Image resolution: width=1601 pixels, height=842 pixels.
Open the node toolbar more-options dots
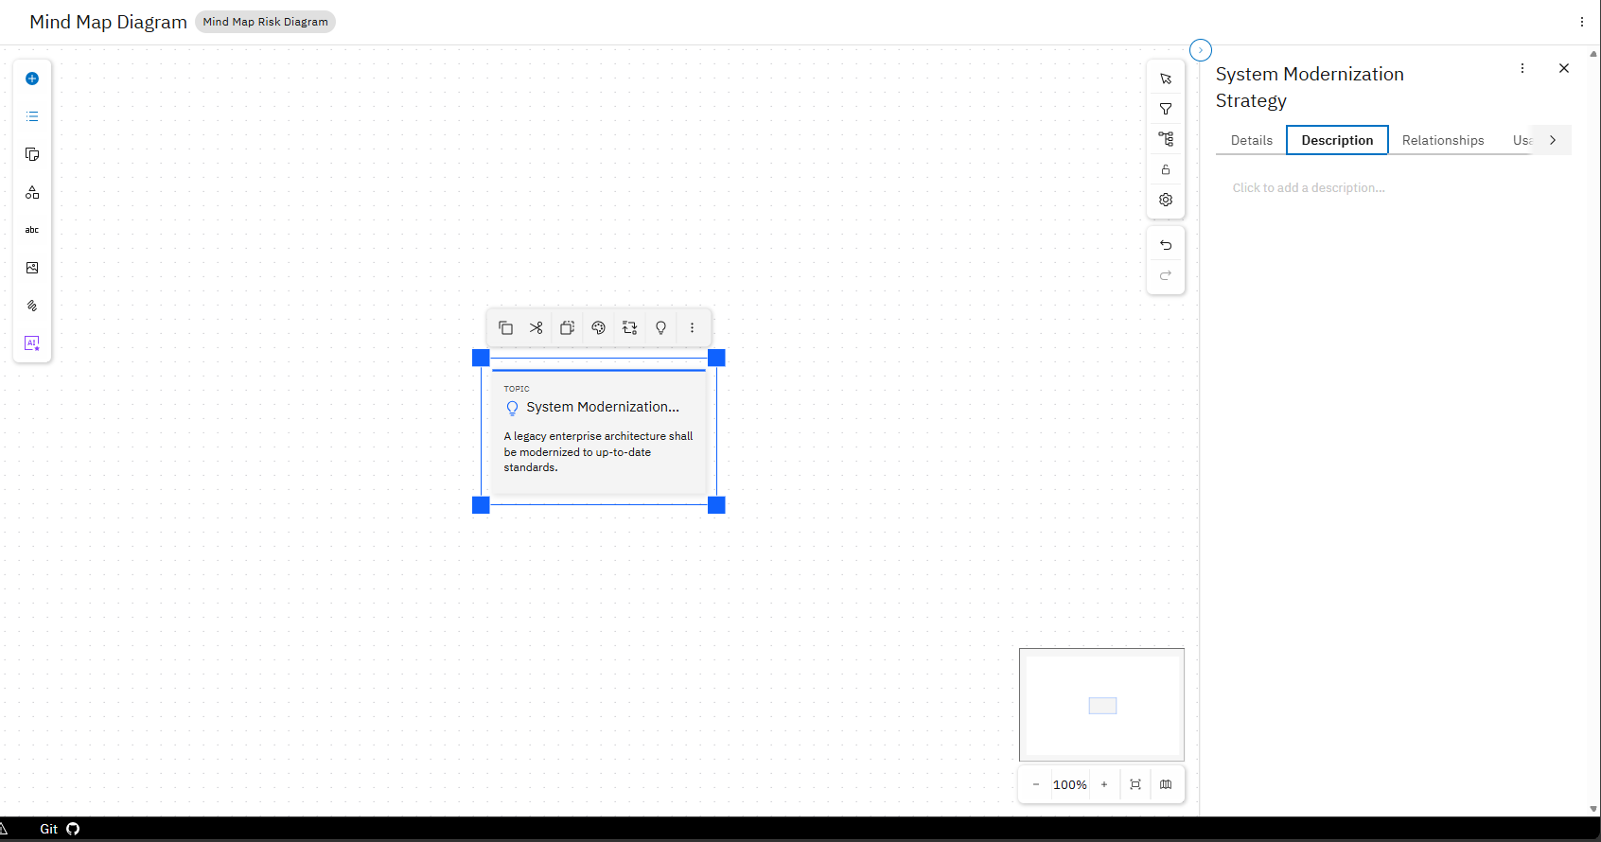coord(693,327)
